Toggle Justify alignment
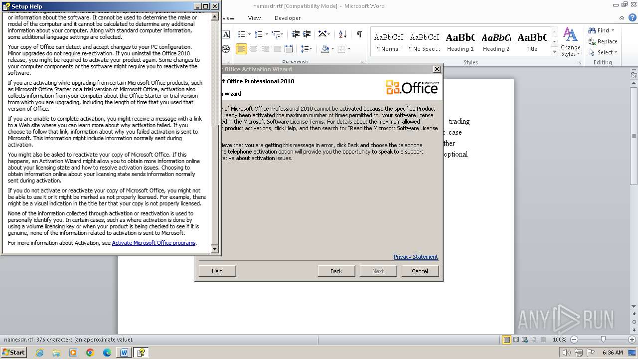The width and height of the screenshot is (638, 359). tap(277, 48)
